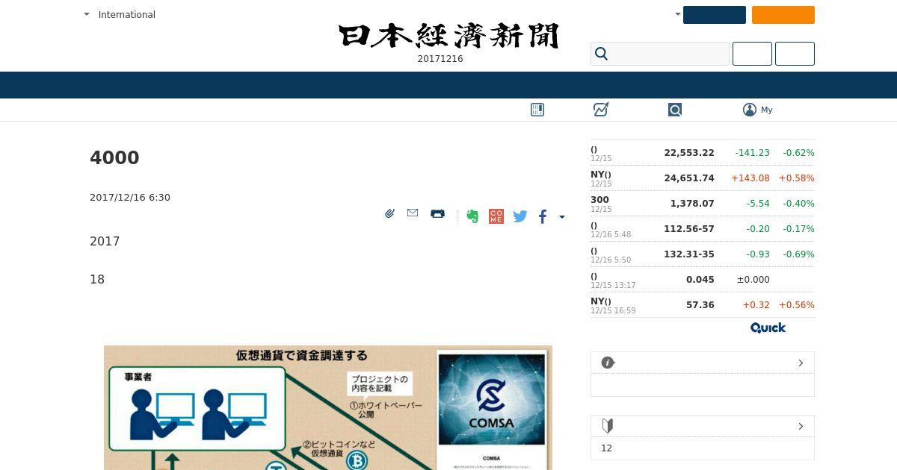Click the paperclip save-article icon
The image size is (897, 470).
(389, 213)
